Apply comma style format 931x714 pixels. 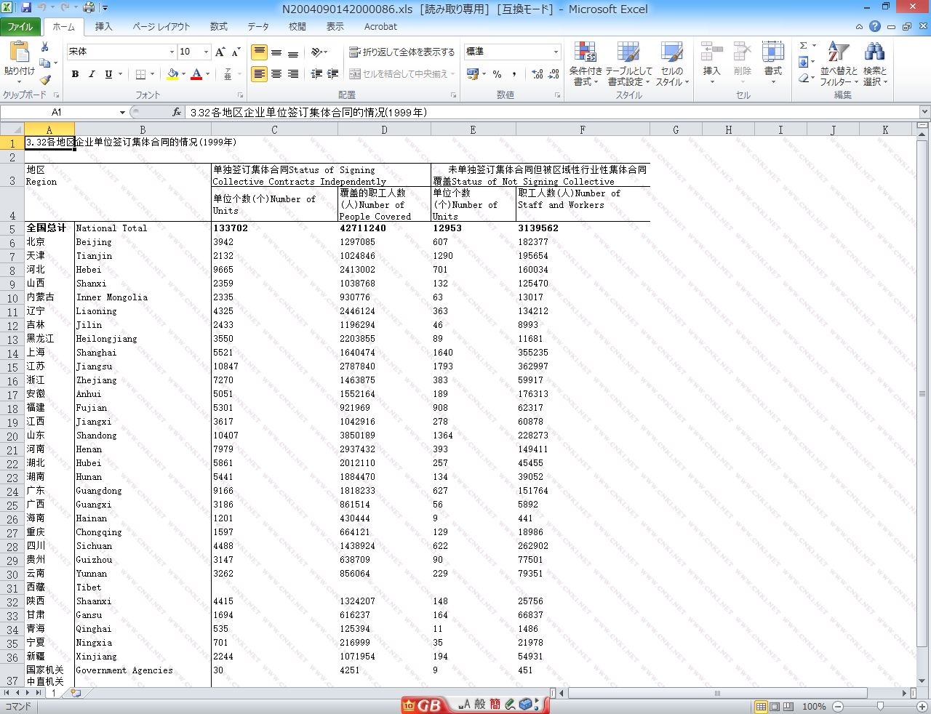[514, 74]
